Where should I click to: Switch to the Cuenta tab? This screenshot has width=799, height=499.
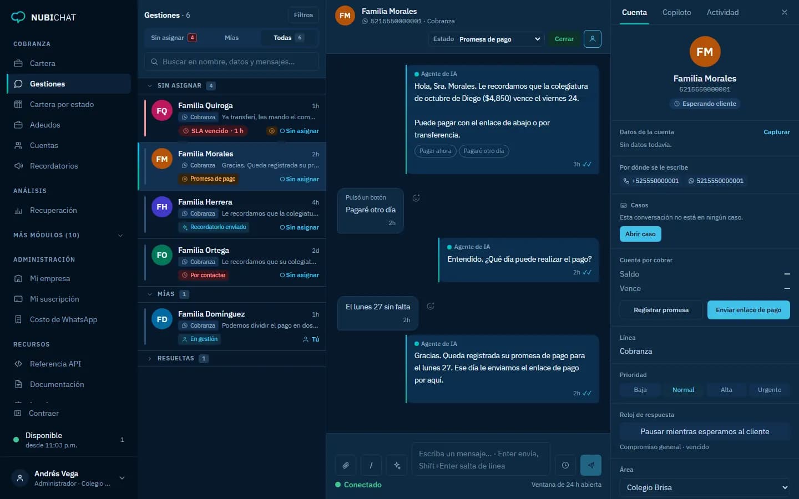[x=634, y=12]
